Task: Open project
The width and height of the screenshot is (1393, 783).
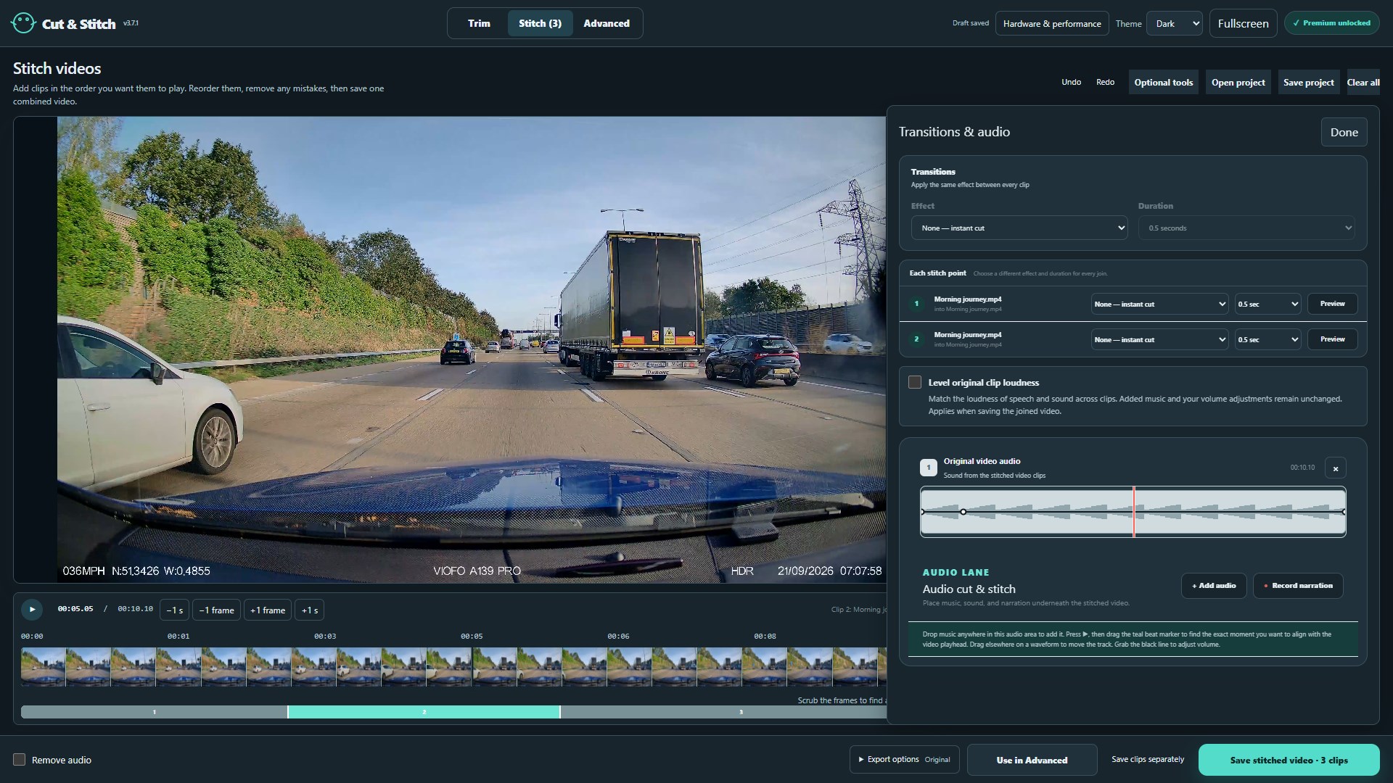Action: coord(1238,82)
